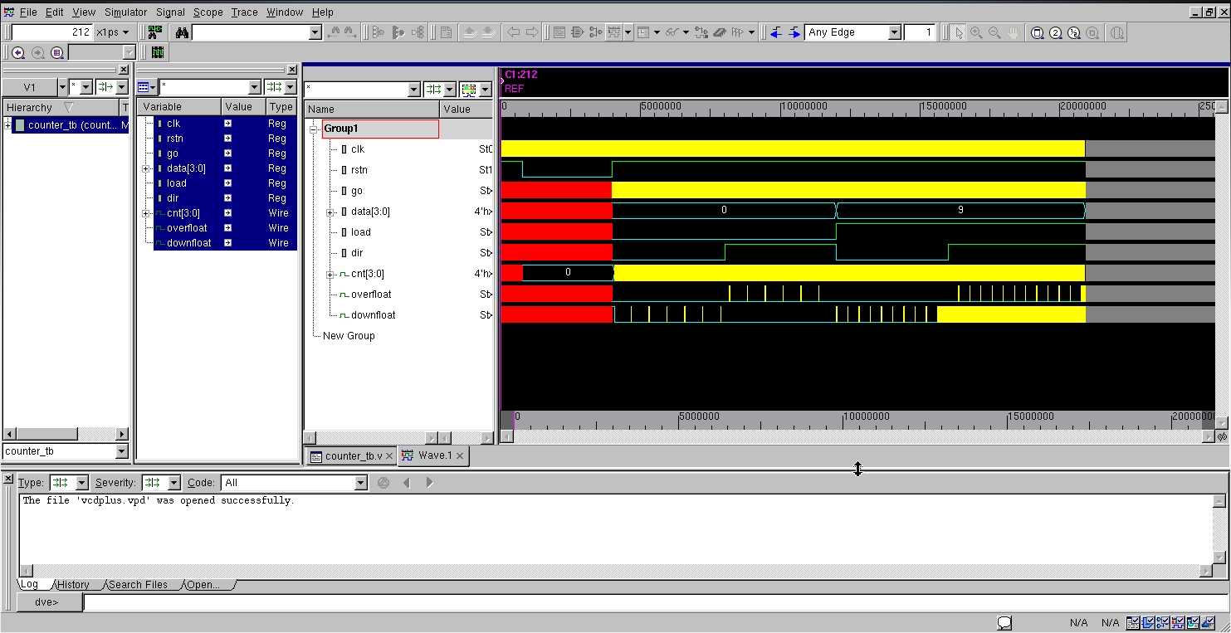Expand counter_tb in the hierarchy tree

(7, 124)
